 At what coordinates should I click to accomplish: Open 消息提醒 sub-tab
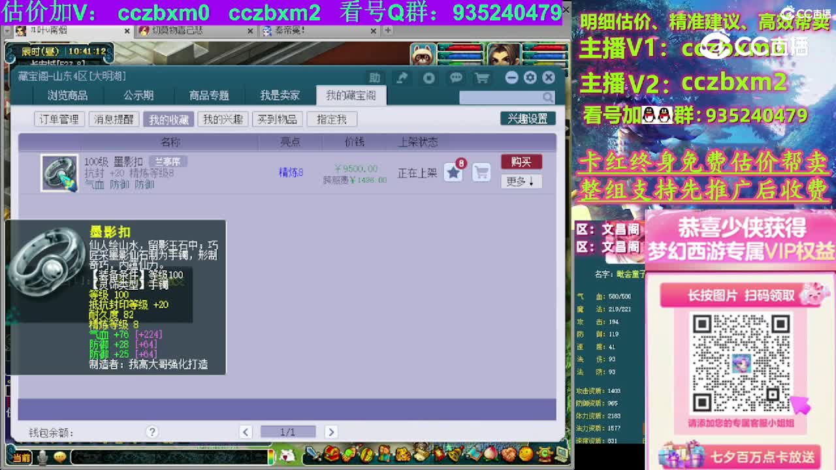click(x=114, y=119)
